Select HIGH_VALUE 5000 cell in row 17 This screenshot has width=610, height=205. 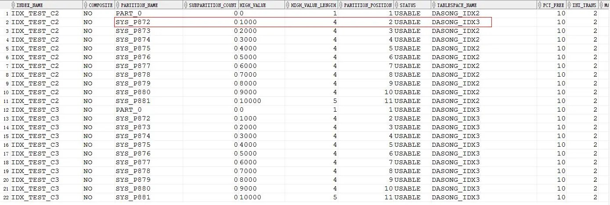tap(261, 154)
